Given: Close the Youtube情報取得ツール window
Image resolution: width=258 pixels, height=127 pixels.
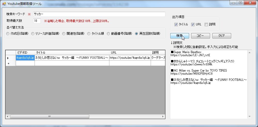Looking at the screenshot, I should click(x=250, y=3).
